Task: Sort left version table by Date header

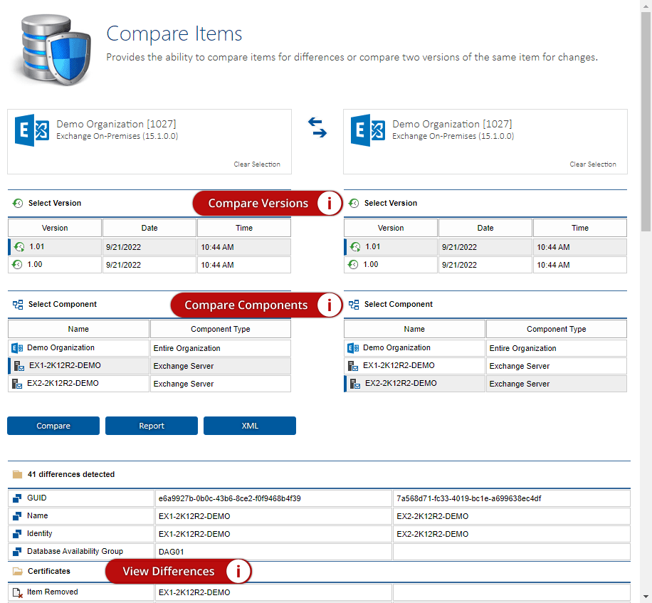Action: pyautogui.click(x=149, y=228)
